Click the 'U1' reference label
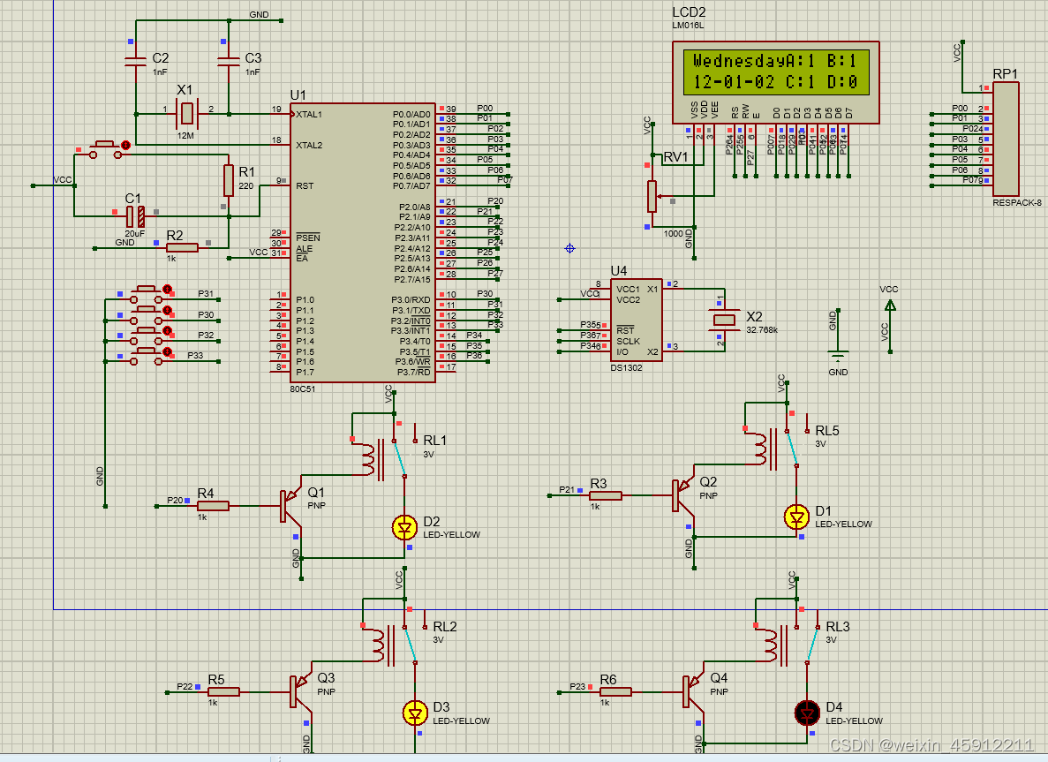 (298, 95)
